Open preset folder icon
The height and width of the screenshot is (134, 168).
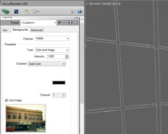pos(76,23)
